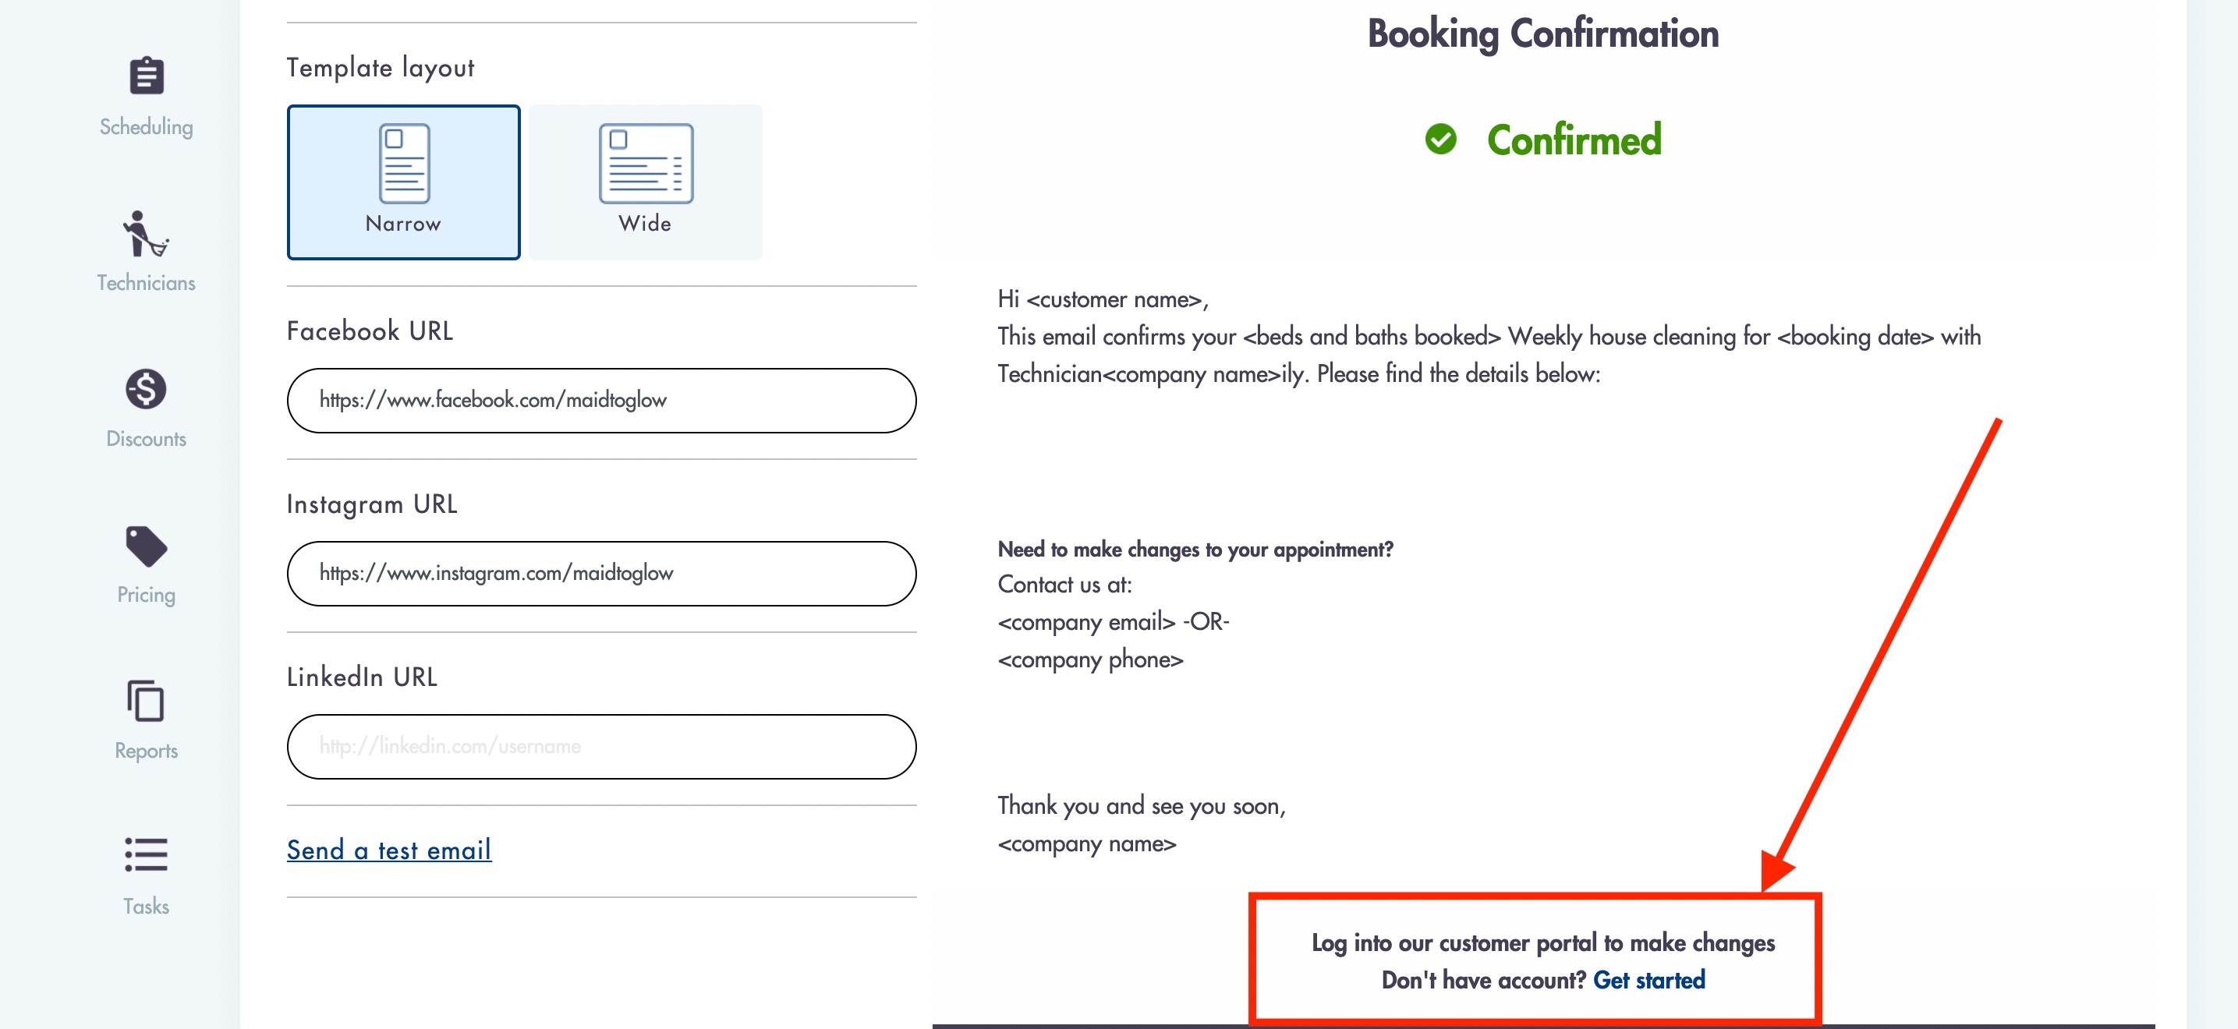Focus the empty LinkedIn URL field
Image resolution: width=2238 pixels, height=1029 pixels.
point(601,747)
